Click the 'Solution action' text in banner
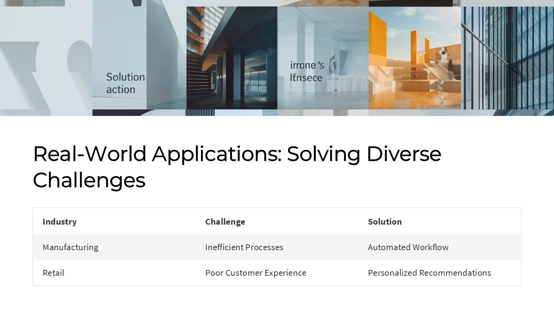This screenshot has height=311, width=554. [x=125, y=83]
